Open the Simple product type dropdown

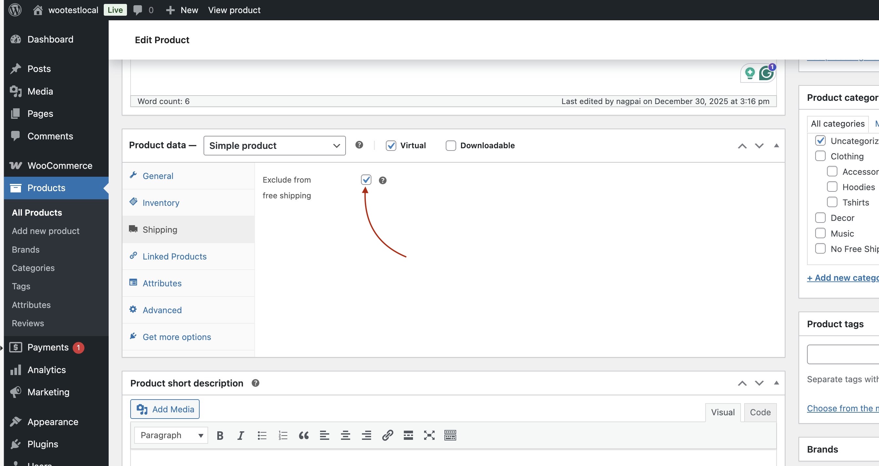click(274, 146)
